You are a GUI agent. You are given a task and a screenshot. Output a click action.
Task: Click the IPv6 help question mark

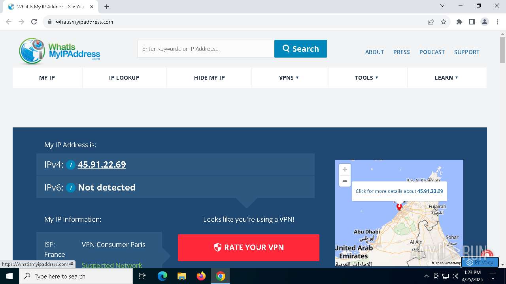click(71, 188)
